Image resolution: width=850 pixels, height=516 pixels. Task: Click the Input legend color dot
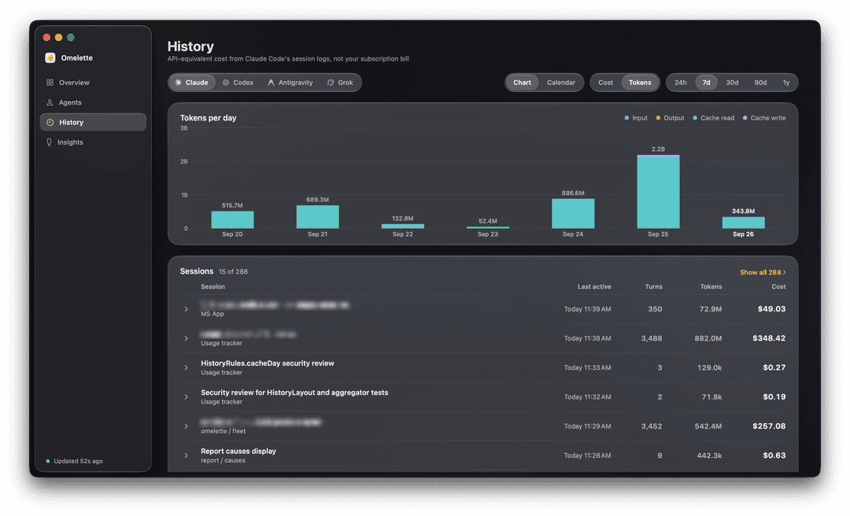pyautogui.click(x=626, y=118)
